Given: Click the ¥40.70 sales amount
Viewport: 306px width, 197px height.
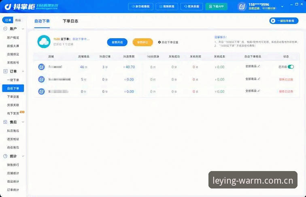Looking at the screenshot, I should [129, 67].
